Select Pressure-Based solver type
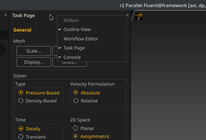This screenshot has width=206, height=140. pyautogui.click(x=21, y=93)
